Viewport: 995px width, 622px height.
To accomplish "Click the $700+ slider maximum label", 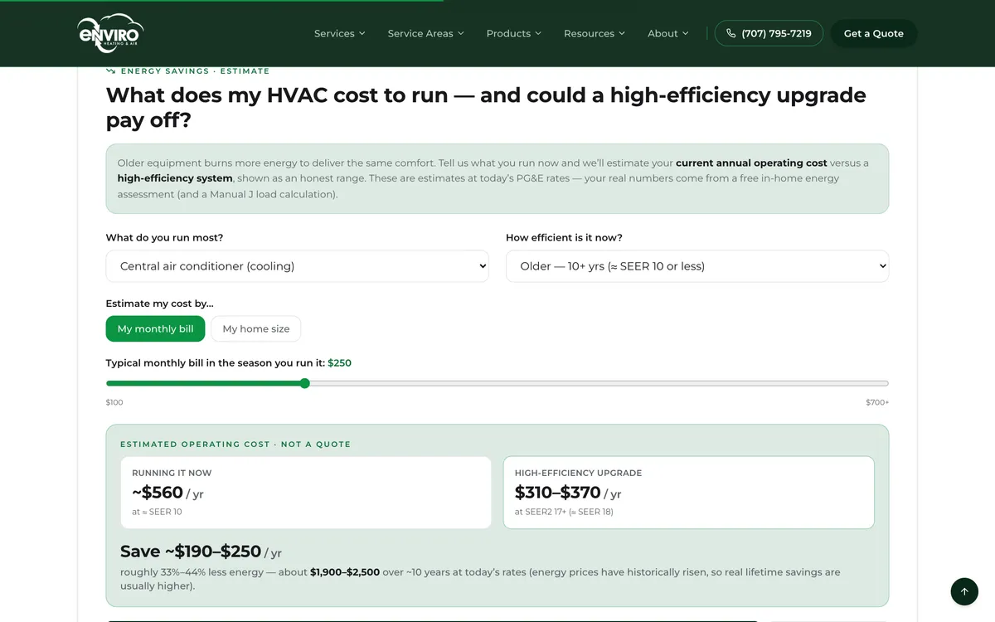I will pos(877,402).
